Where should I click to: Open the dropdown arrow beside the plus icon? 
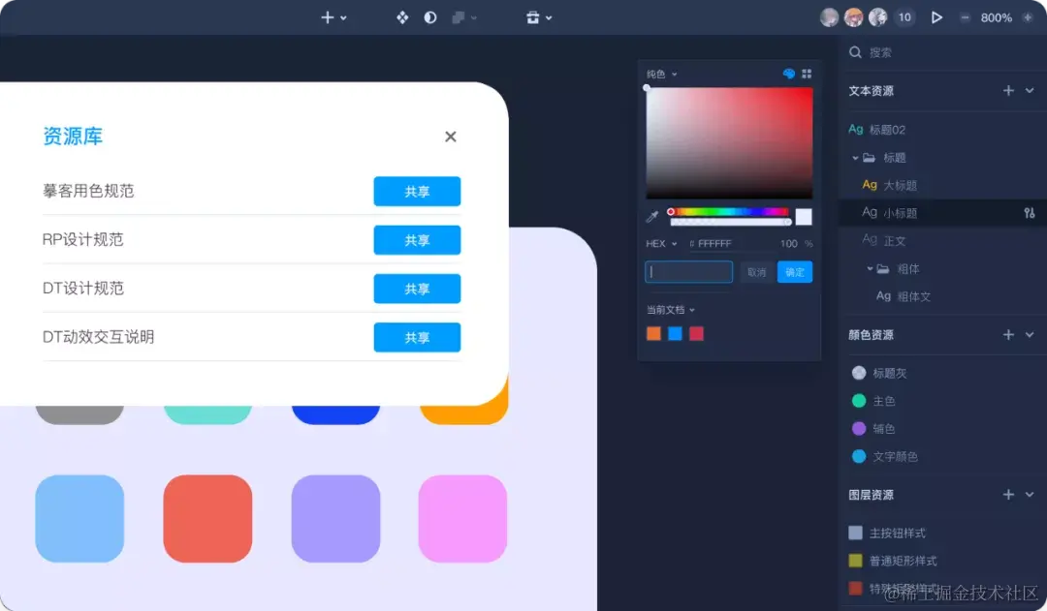point(343,18)
